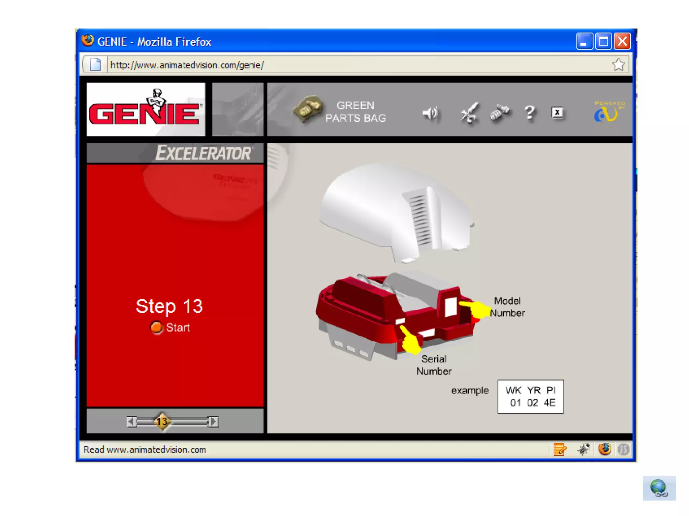The height and width of the screenshot is (516, 689).
Task: Open the tools required icon
Action: (469, 113)
